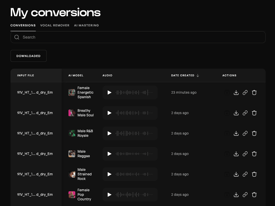This screenshot has width=275, height=206.
Task: Play the Female Pop Country conversion
Action: click(109, 195)
